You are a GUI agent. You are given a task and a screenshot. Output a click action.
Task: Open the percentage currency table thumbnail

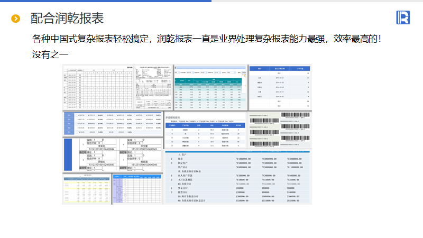pos(113,124)
